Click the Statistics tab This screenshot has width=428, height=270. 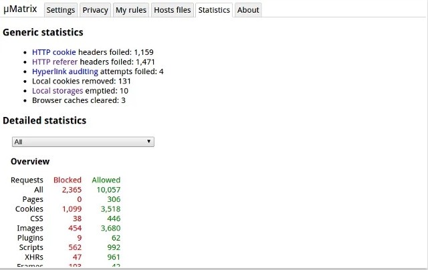click(214, 10)
